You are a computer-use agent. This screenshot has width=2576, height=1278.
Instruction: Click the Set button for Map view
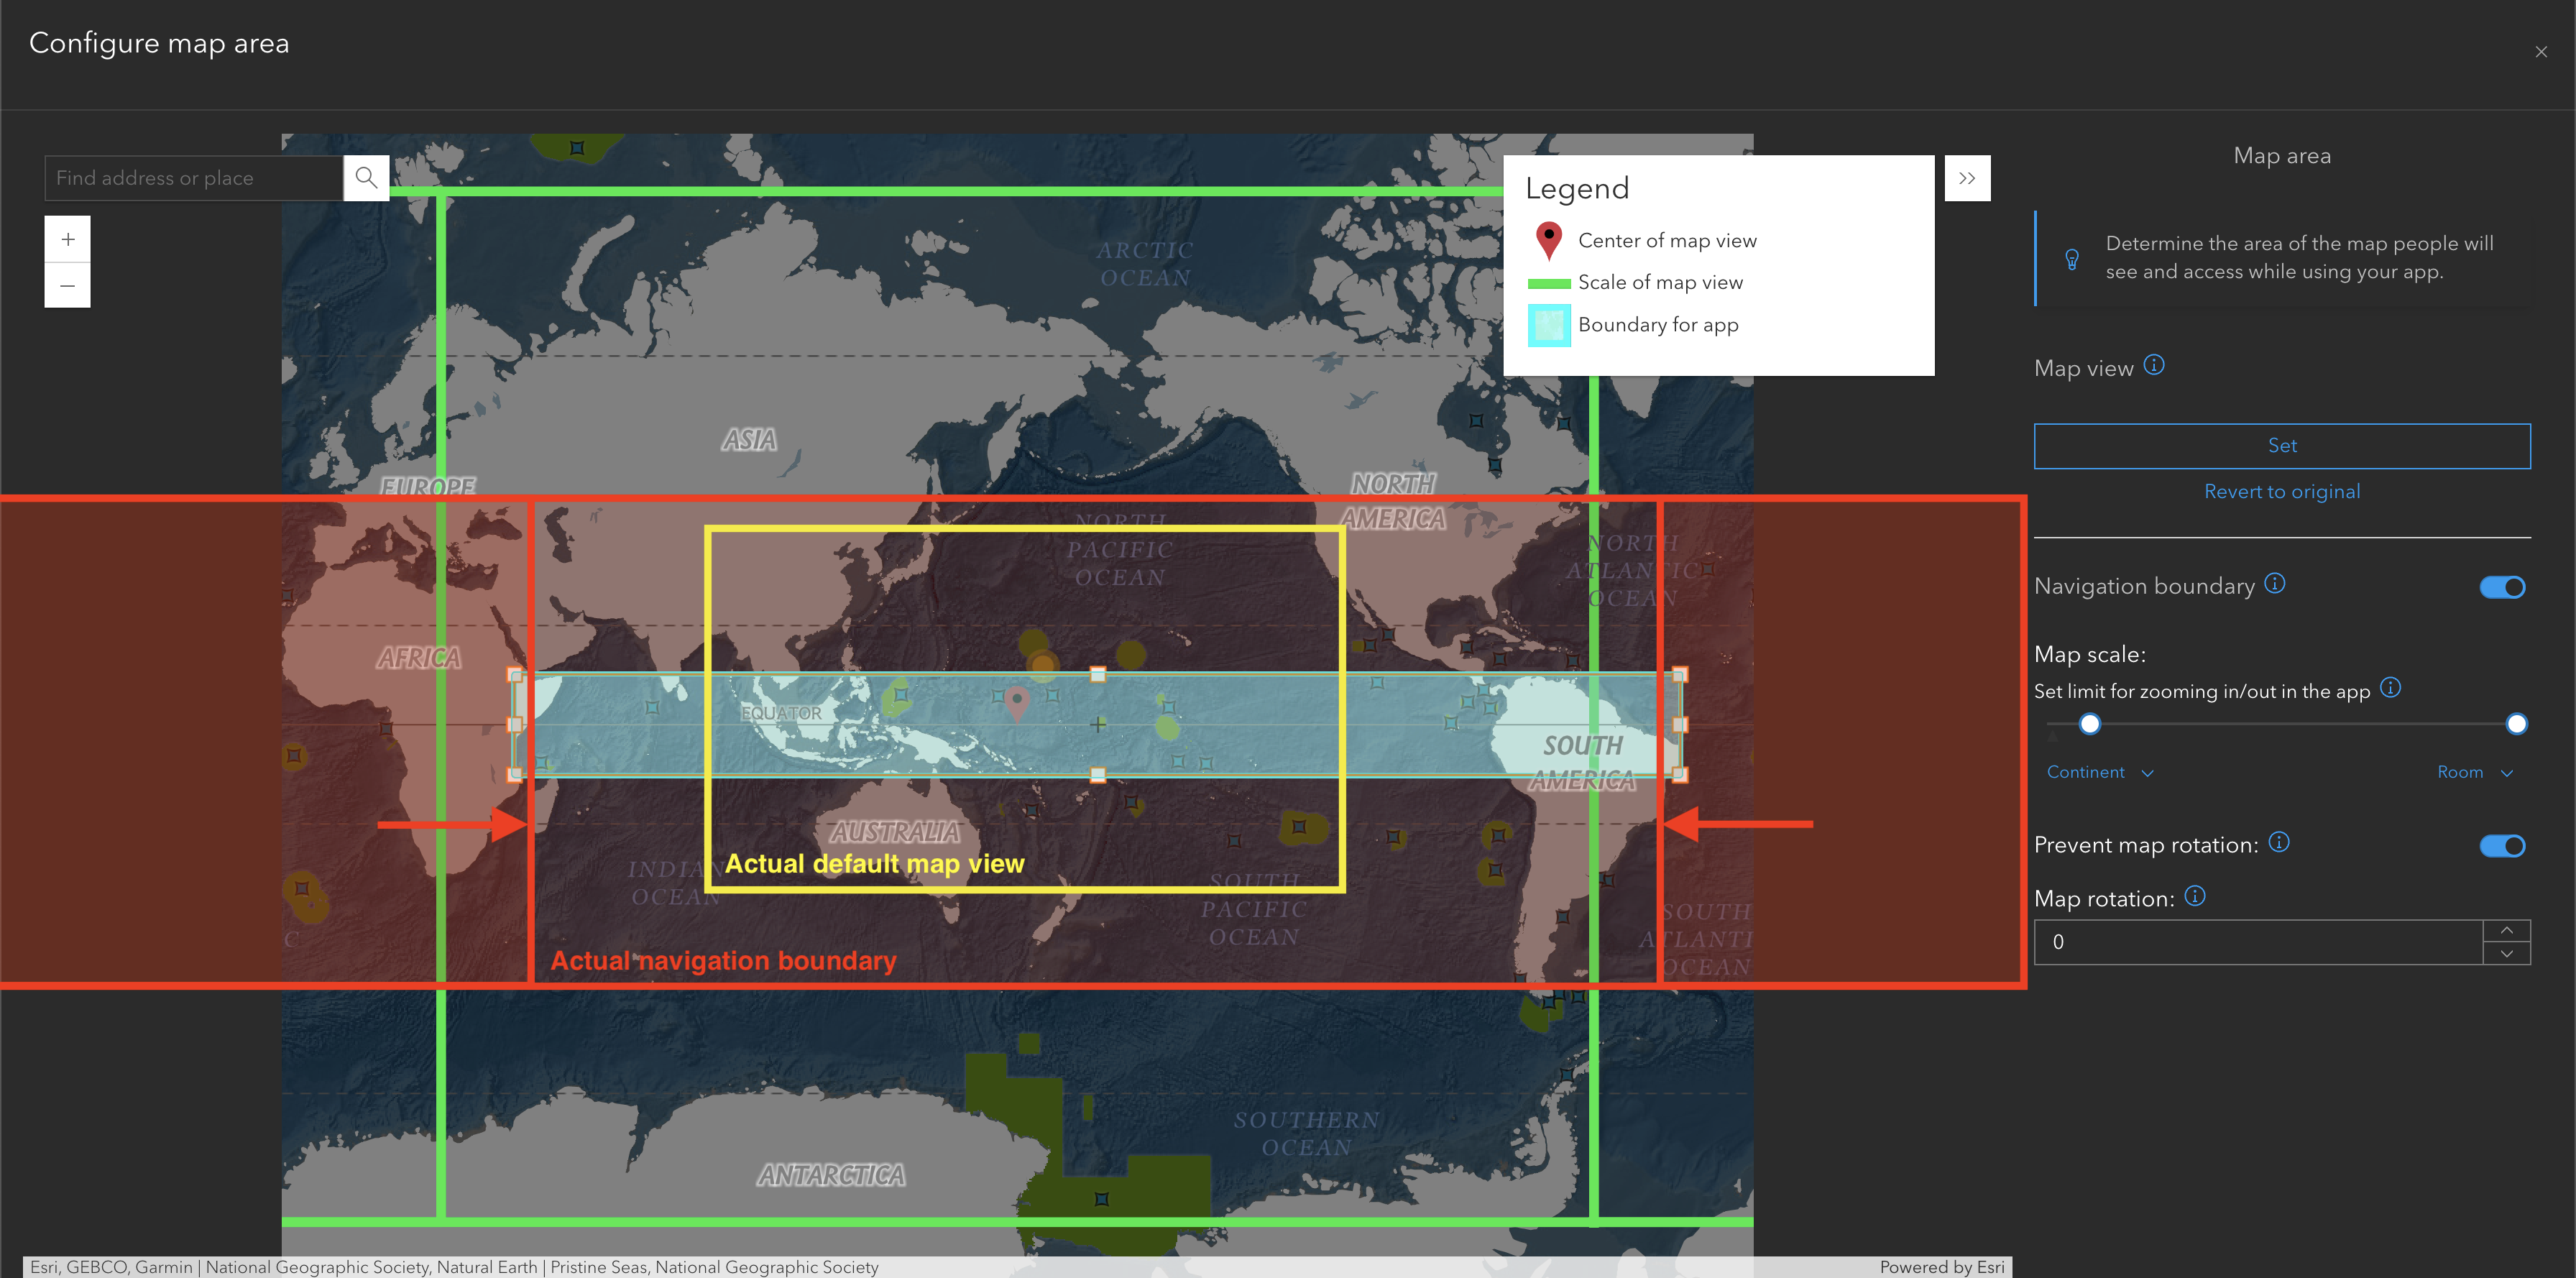pyautogui.click(x=2282, y=446)
